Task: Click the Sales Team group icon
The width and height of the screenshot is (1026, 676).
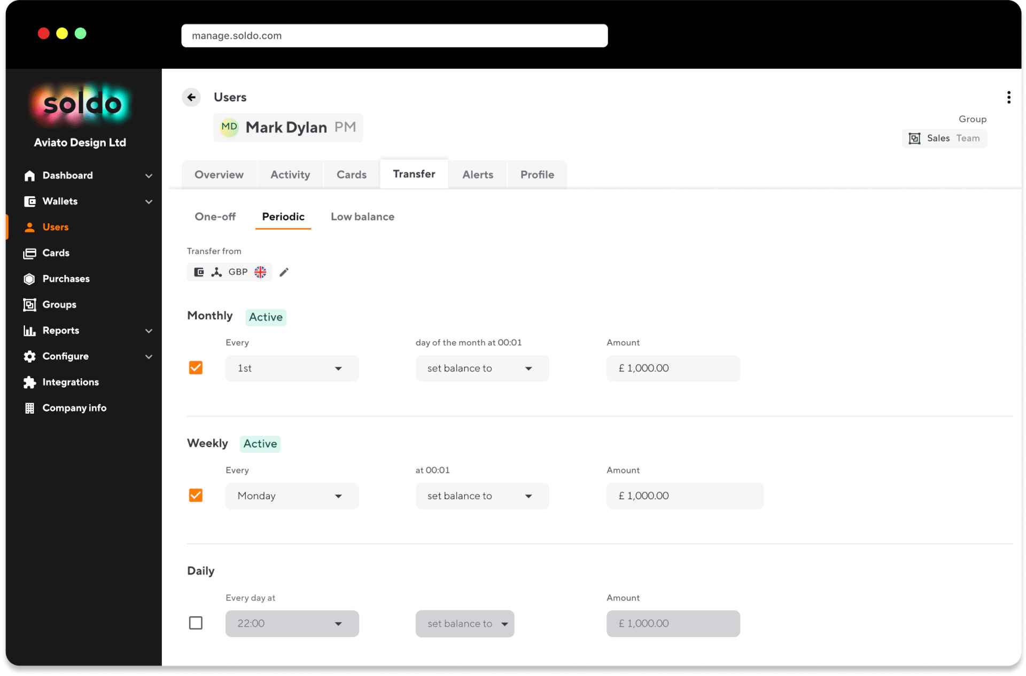Action: [914, 138]
